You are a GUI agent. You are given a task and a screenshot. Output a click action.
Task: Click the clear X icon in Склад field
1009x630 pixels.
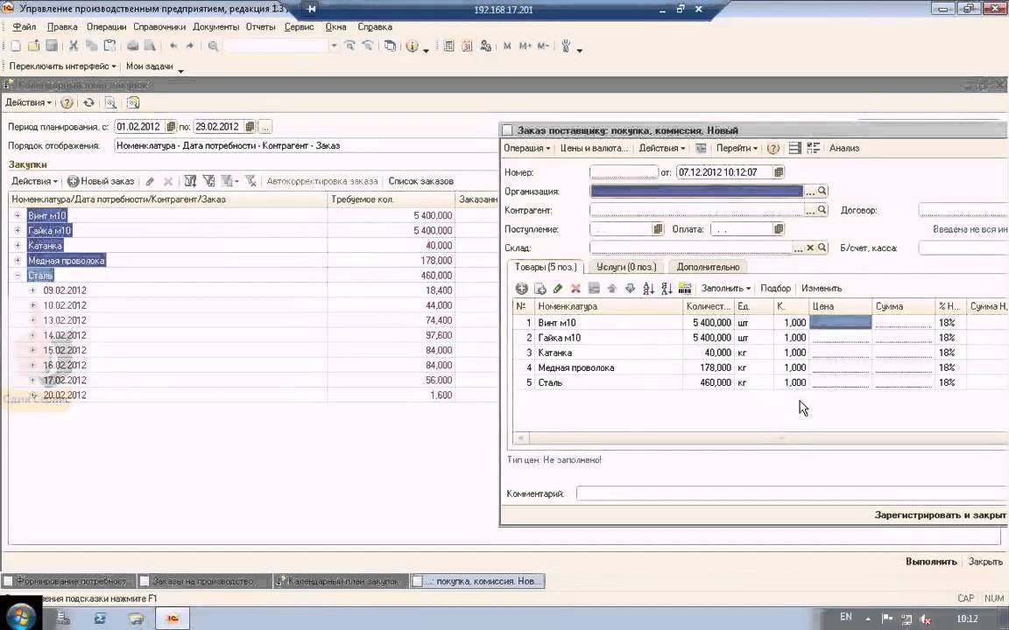[x=810, y=248]
